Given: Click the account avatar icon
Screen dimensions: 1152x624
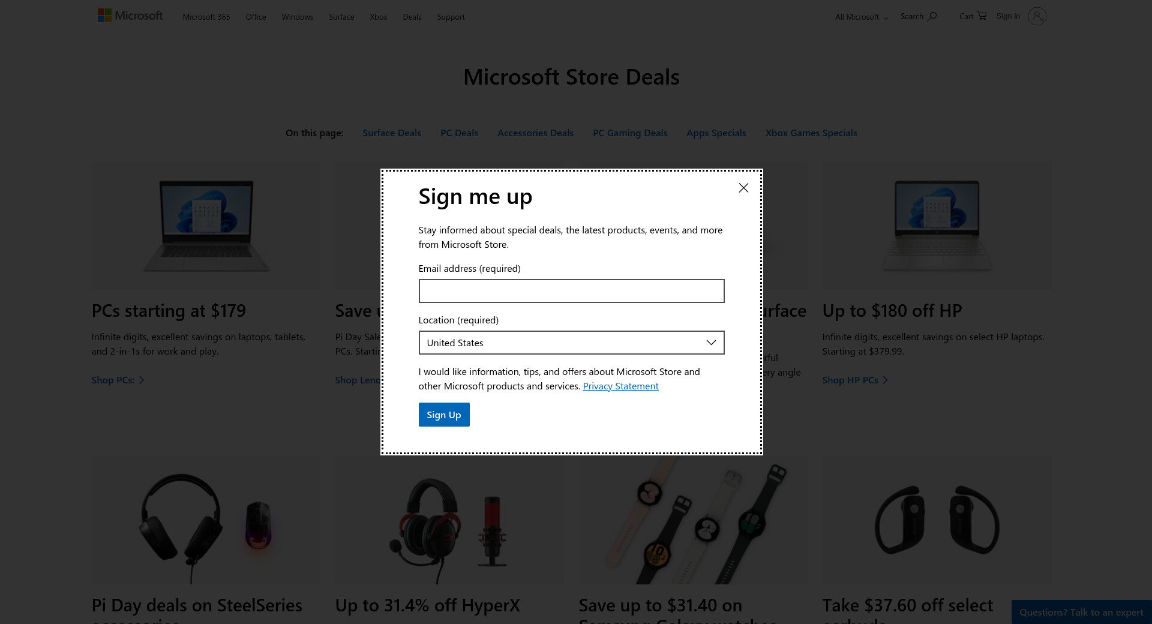Looking at the screenshot, I should point(1037,16).
